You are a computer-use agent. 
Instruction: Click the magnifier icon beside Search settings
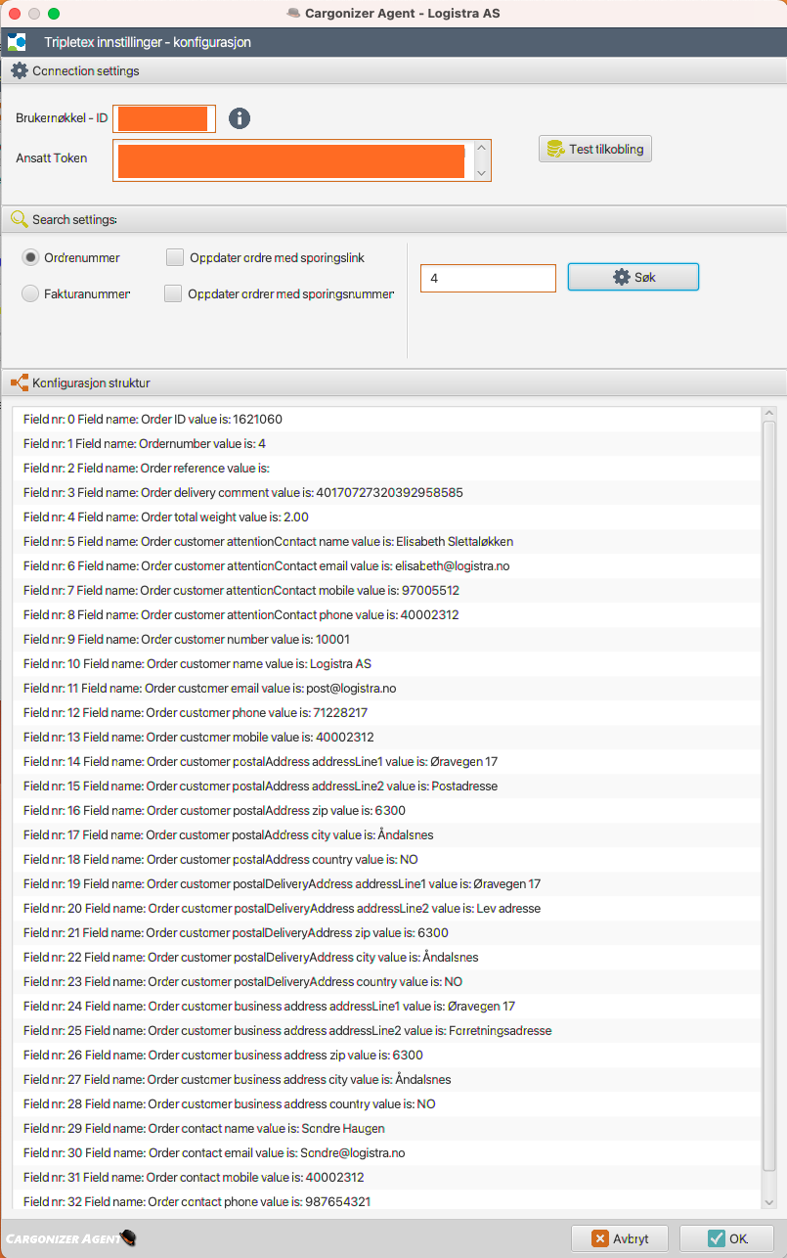(20, 220)
